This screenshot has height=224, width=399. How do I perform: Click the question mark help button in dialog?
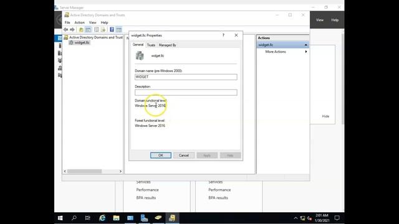click(x=223, y=35)
